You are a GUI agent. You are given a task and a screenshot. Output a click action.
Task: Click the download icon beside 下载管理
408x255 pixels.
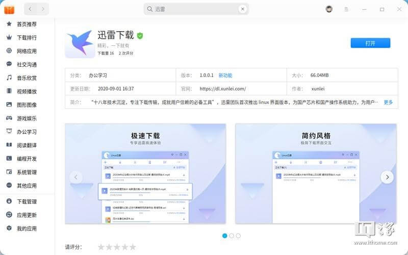9,201
